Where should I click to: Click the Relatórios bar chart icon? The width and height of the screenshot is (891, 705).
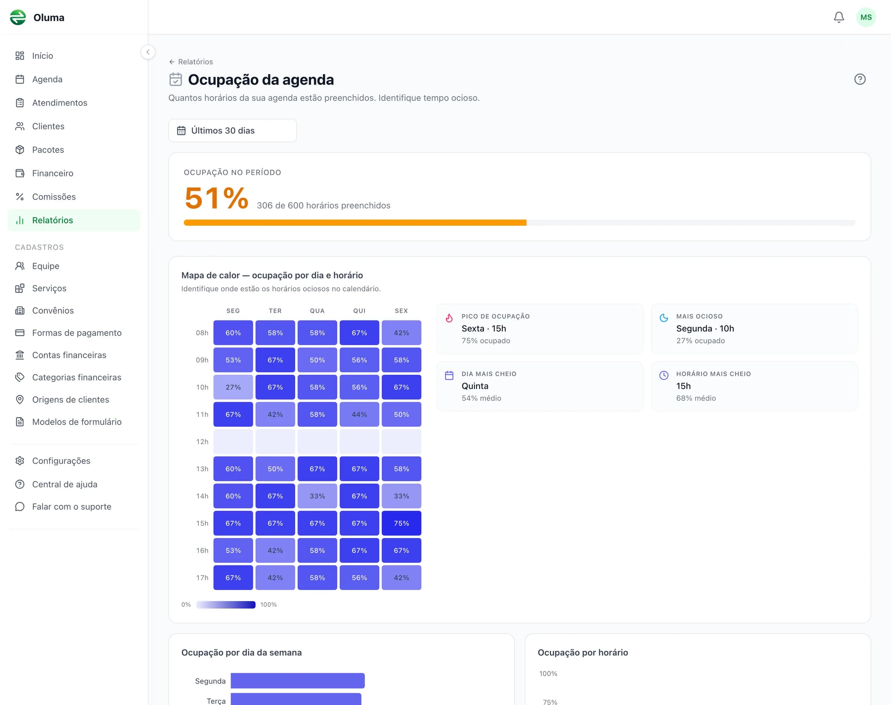[20, 220]
